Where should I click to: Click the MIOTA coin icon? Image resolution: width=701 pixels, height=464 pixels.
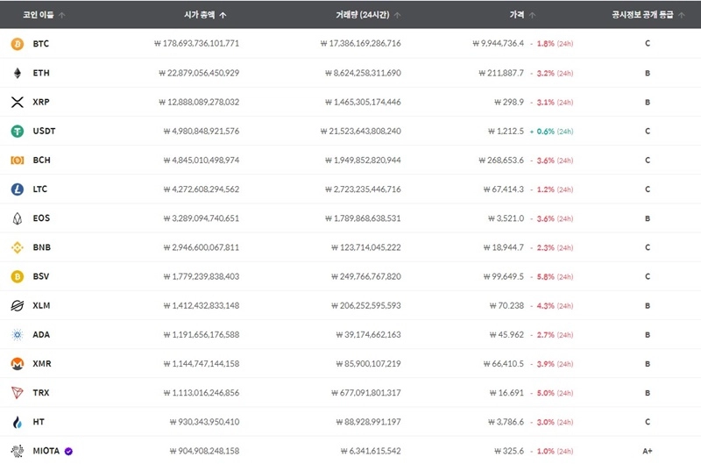pyautogui.click(x=17, y=451)
